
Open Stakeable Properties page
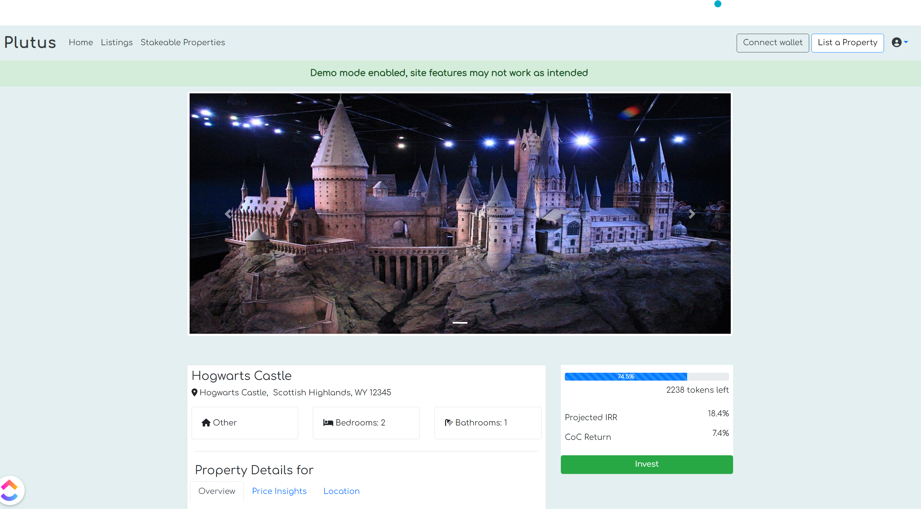click(182, 43)
